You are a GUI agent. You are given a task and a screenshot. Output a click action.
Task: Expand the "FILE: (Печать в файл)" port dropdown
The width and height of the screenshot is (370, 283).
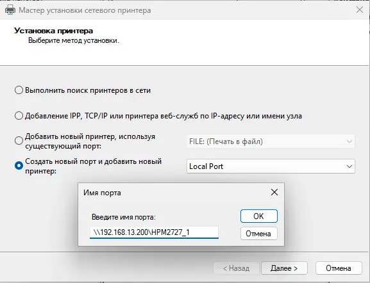[271, 141]
